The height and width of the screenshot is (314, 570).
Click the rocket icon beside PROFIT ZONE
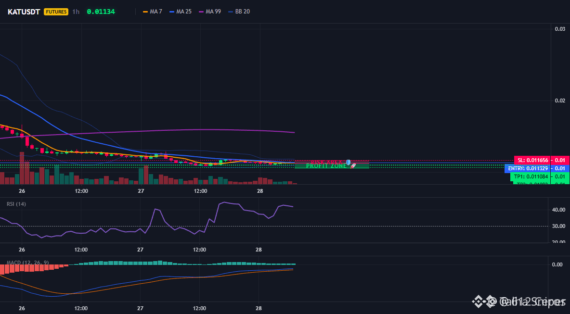point(352,166)
